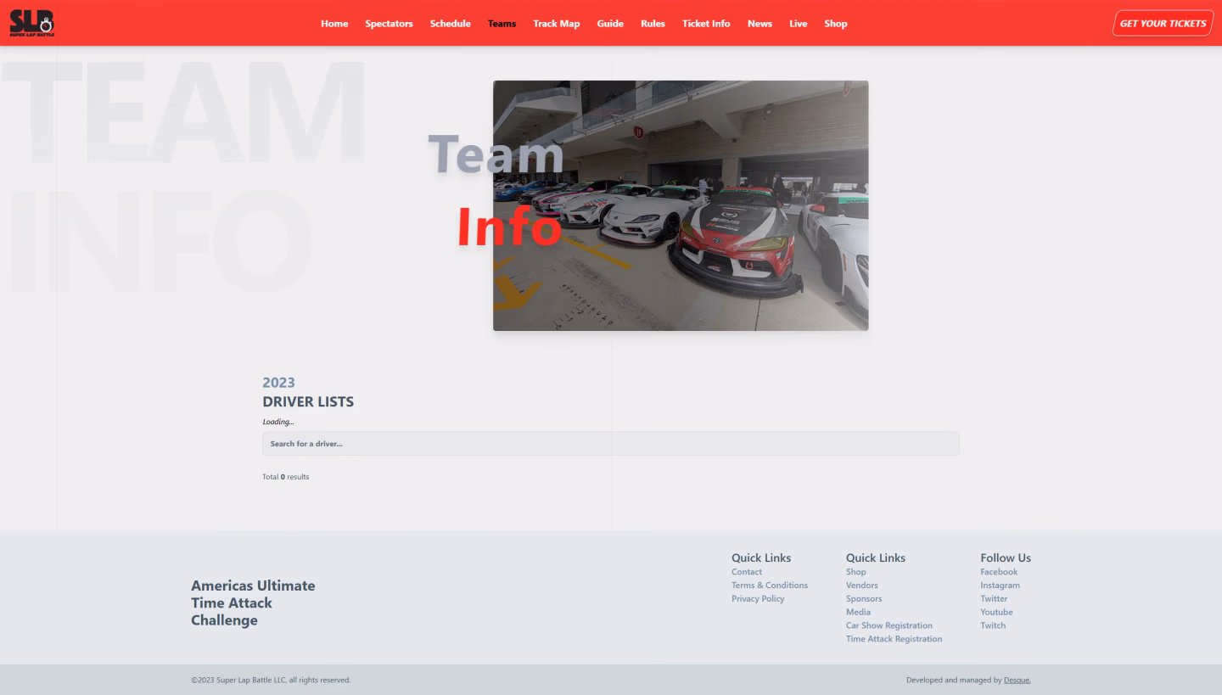
Task: Open the Time Attack Registration link
Action: pos(894,639)
